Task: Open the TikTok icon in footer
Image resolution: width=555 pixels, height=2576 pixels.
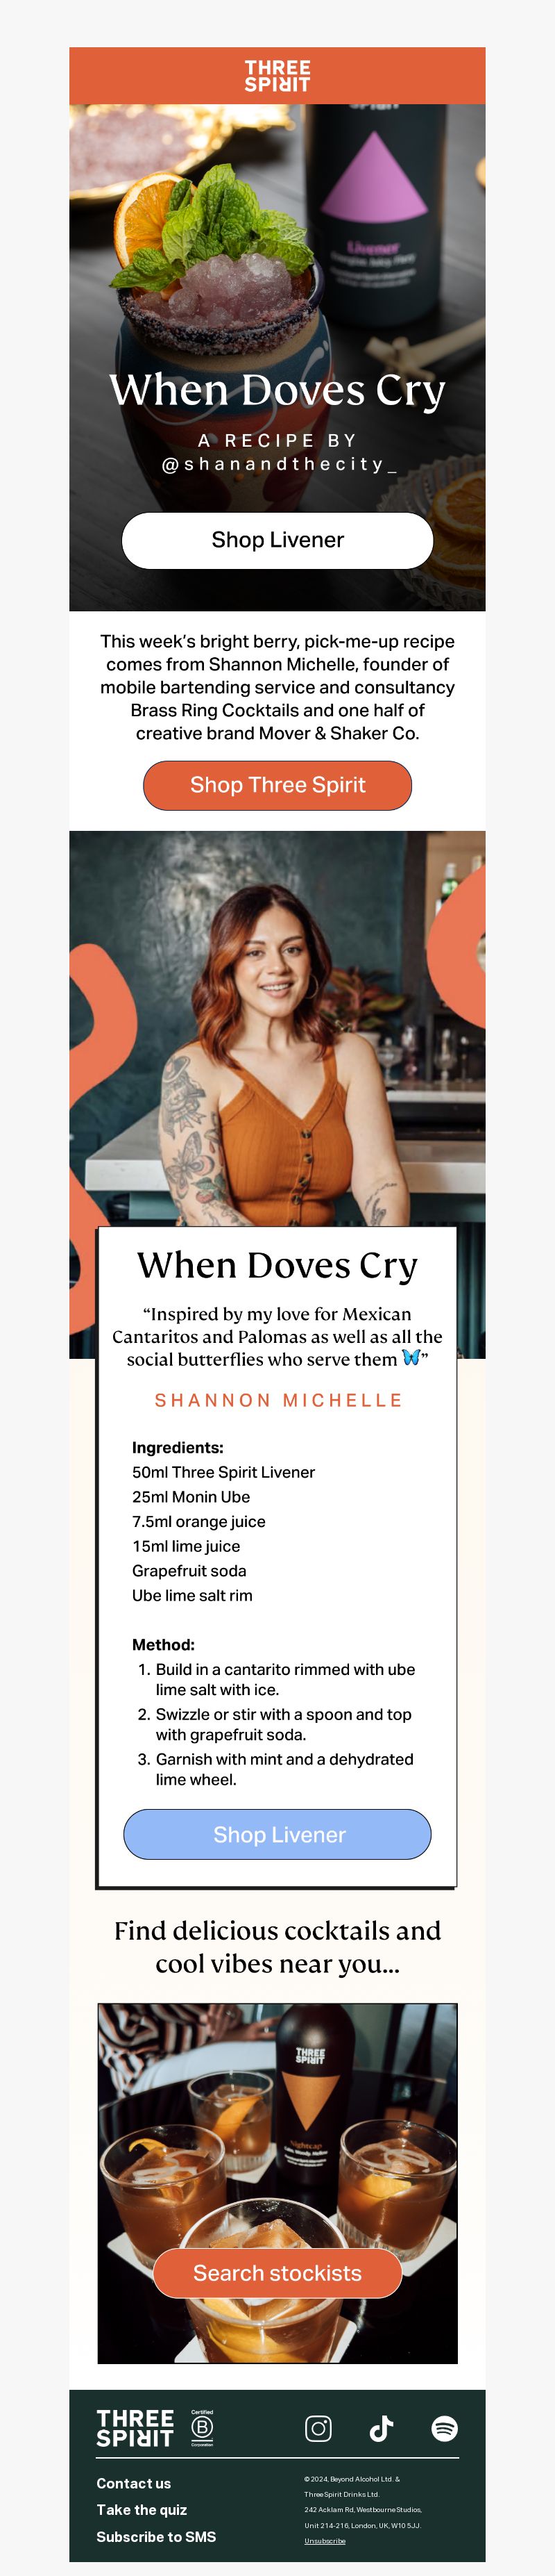Action: coord(382,2428)
